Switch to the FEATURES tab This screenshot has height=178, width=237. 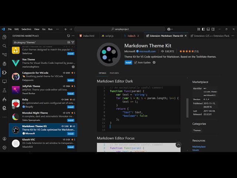click(114, 73)
